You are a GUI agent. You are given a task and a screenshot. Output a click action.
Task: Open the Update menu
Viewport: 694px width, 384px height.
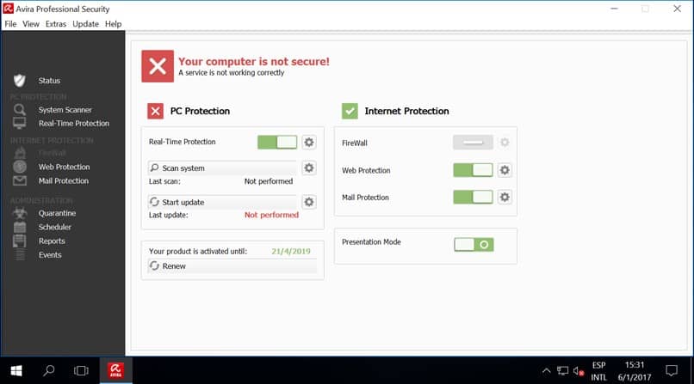click(x=85, y=24)
